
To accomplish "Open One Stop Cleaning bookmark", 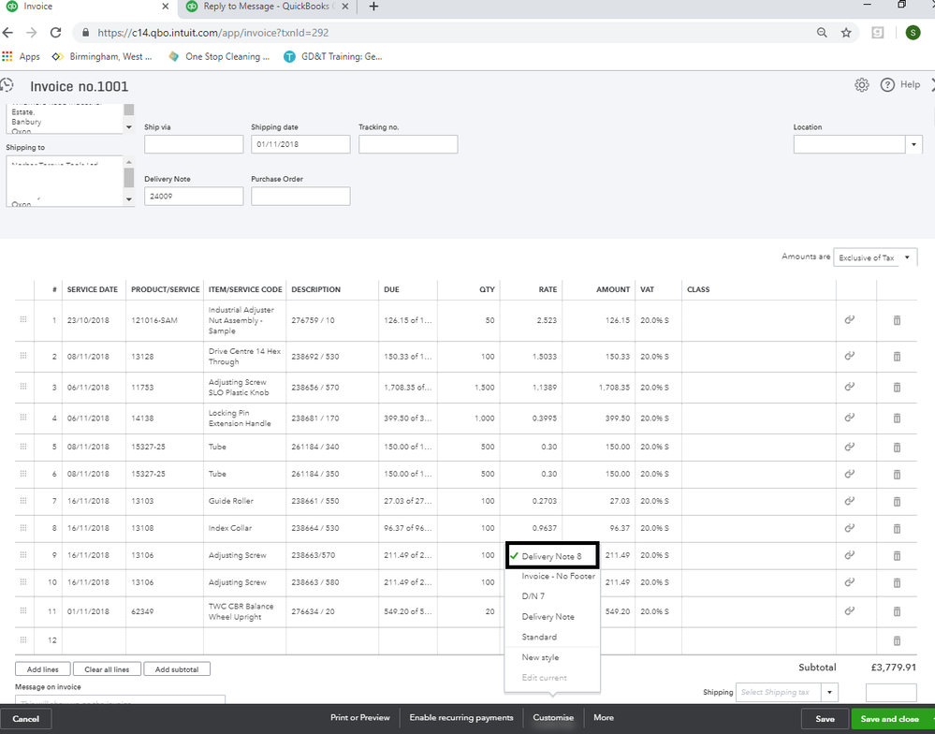I will tap(219, 57).
